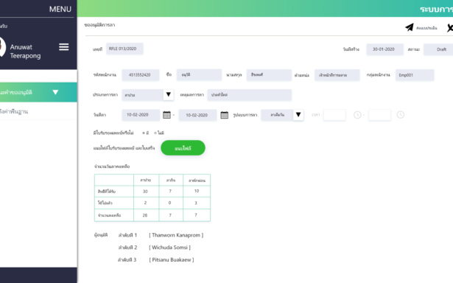Open the start date calendar icon

tap(166, 115)
